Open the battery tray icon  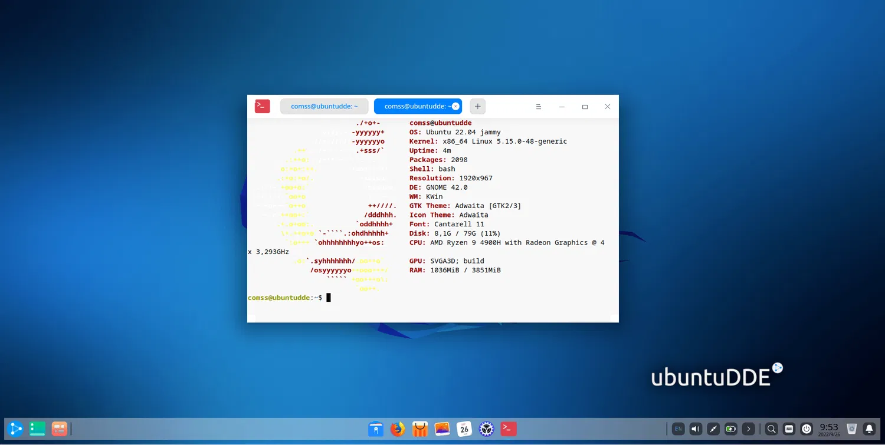[731, 428]
